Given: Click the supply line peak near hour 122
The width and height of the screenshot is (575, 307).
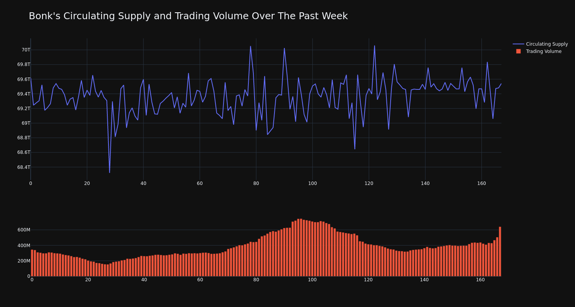Looking at the screenshot, I should click(x=375, y=46).
